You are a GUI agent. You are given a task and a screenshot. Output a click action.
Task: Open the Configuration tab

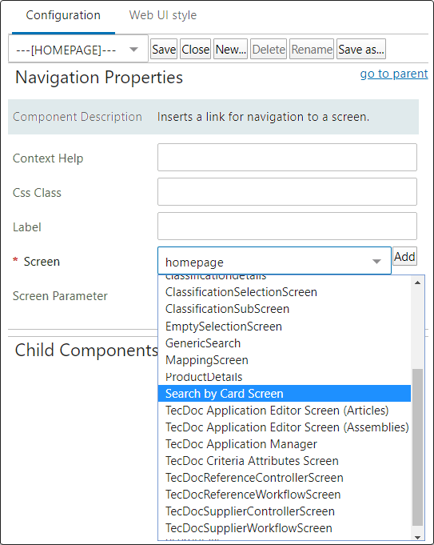tap(63, 15)
